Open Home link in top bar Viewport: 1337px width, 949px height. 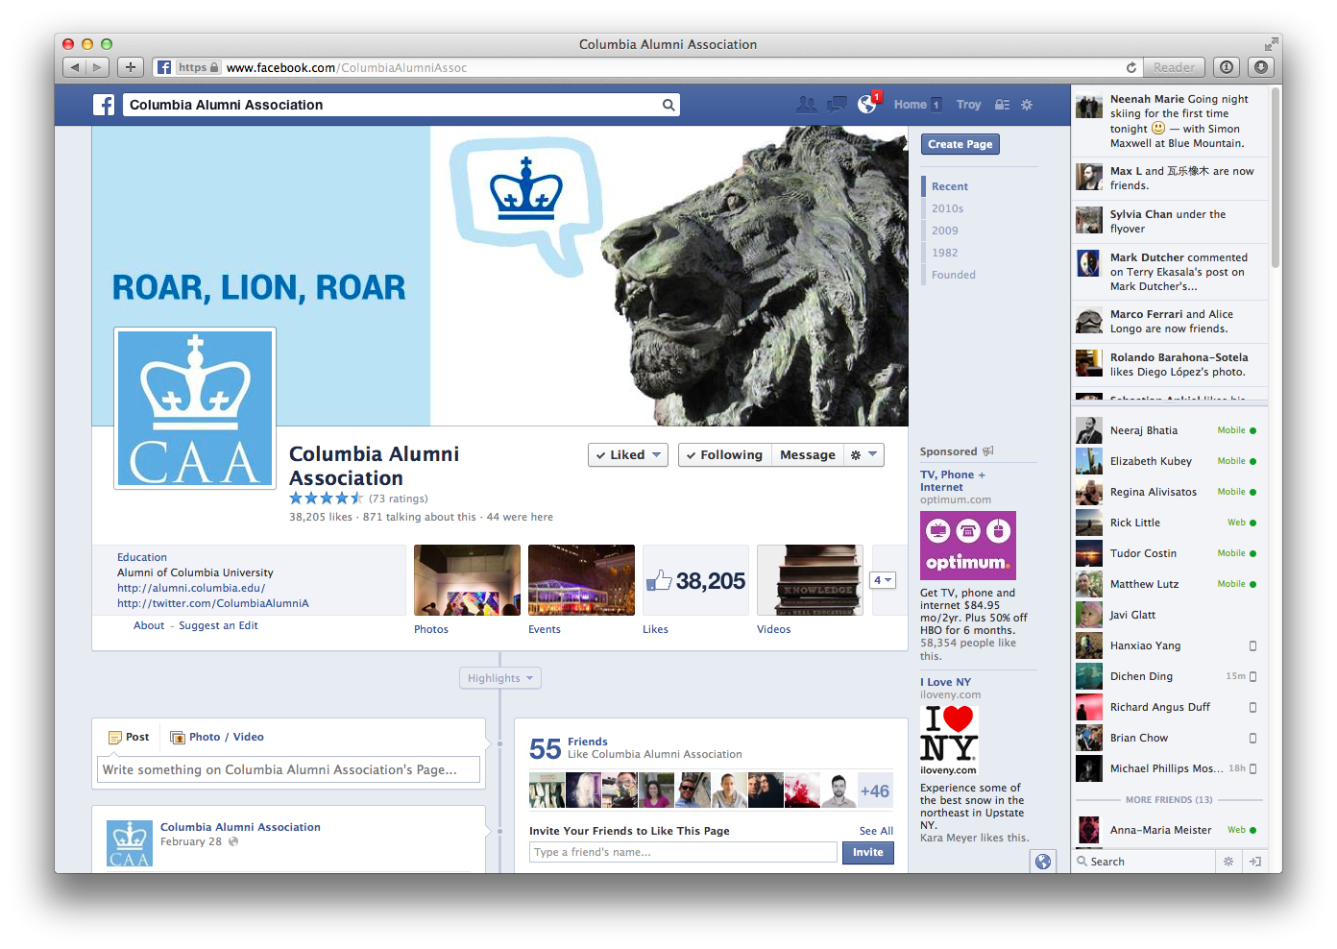pos(911,105)
